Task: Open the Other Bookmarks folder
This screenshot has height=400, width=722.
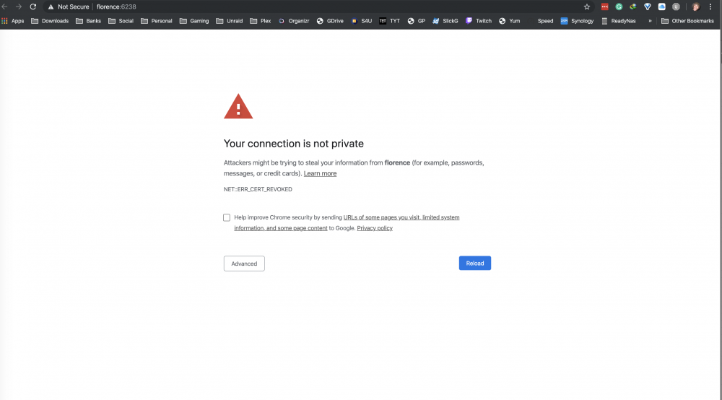Action: 687,21
